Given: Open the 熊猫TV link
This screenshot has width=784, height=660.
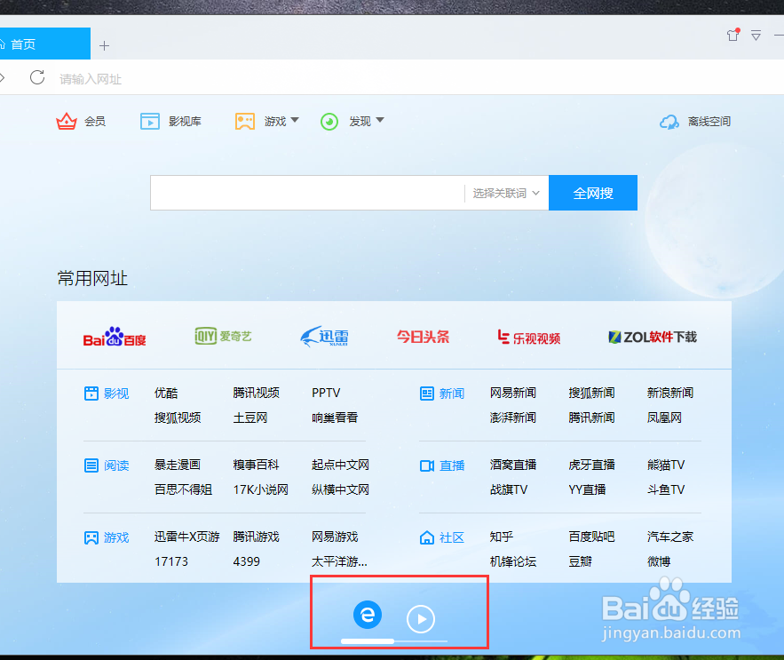Looking at the screenshot, I should pos(666,465).
